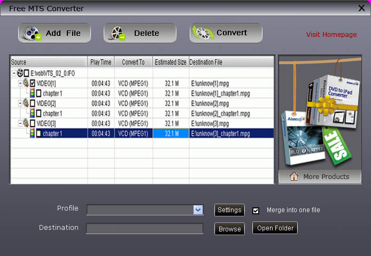Click the Open Folder button
The height and width of the screenshot is (256, 371).
pos(275,228)
